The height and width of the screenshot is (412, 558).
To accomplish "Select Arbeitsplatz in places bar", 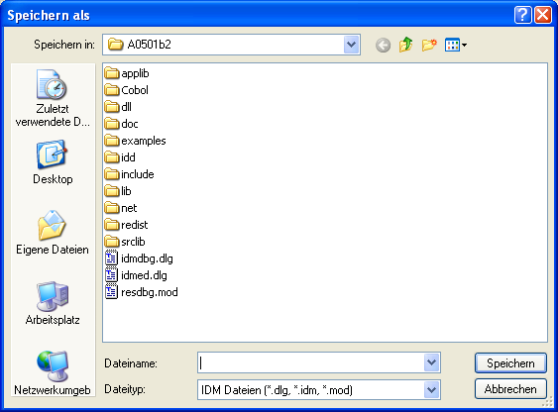I will 53,303.
